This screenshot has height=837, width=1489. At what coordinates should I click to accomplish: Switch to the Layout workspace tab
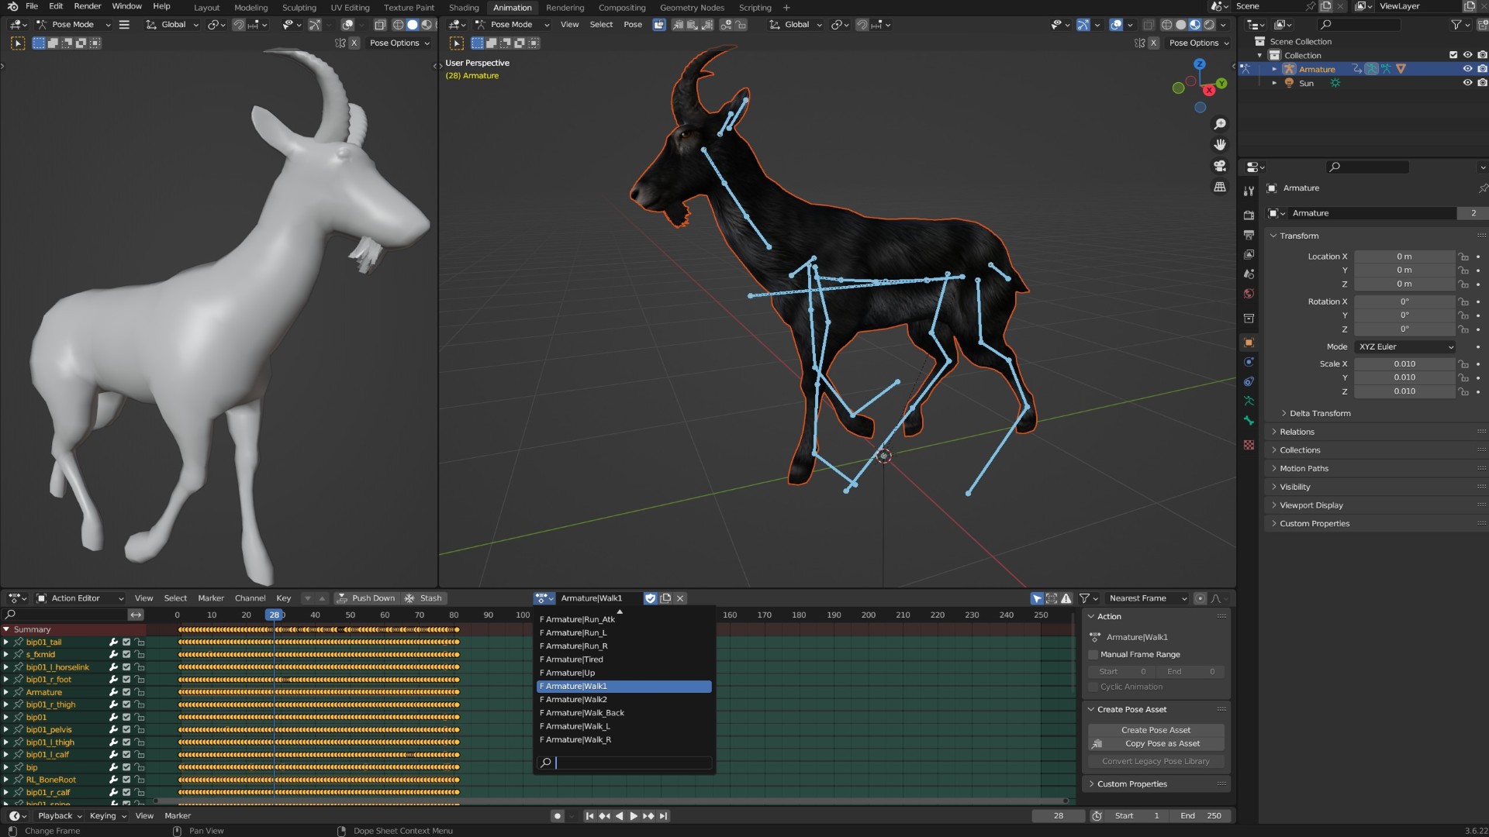(206, 8)
